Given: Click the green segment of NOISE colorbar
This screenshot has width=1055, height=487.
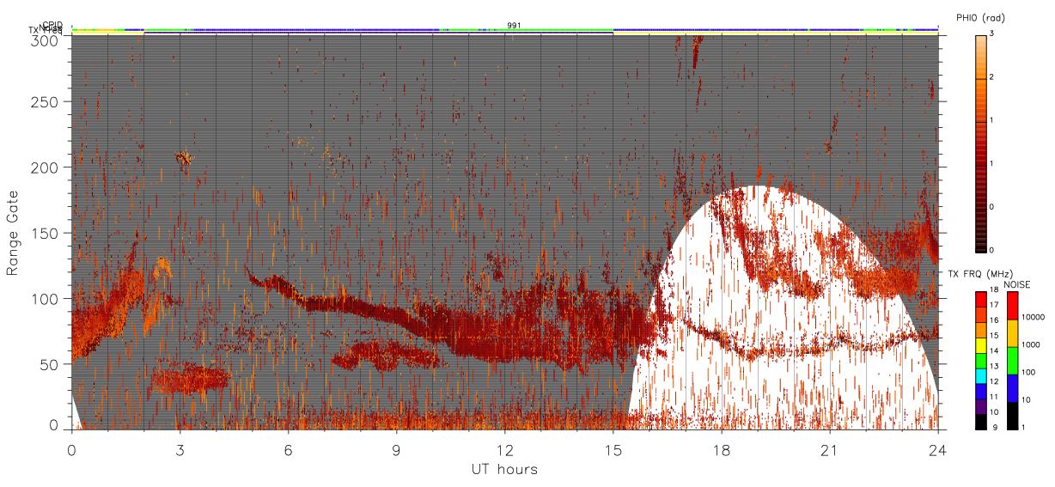Looking at the screenshot, I should 1013,361.
